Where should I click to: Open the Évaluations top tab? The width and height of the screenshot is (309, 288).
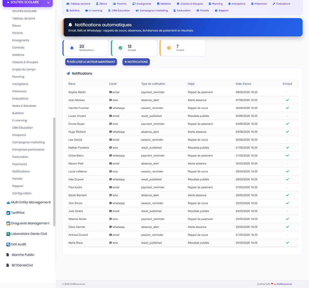[x=281, y=4]
